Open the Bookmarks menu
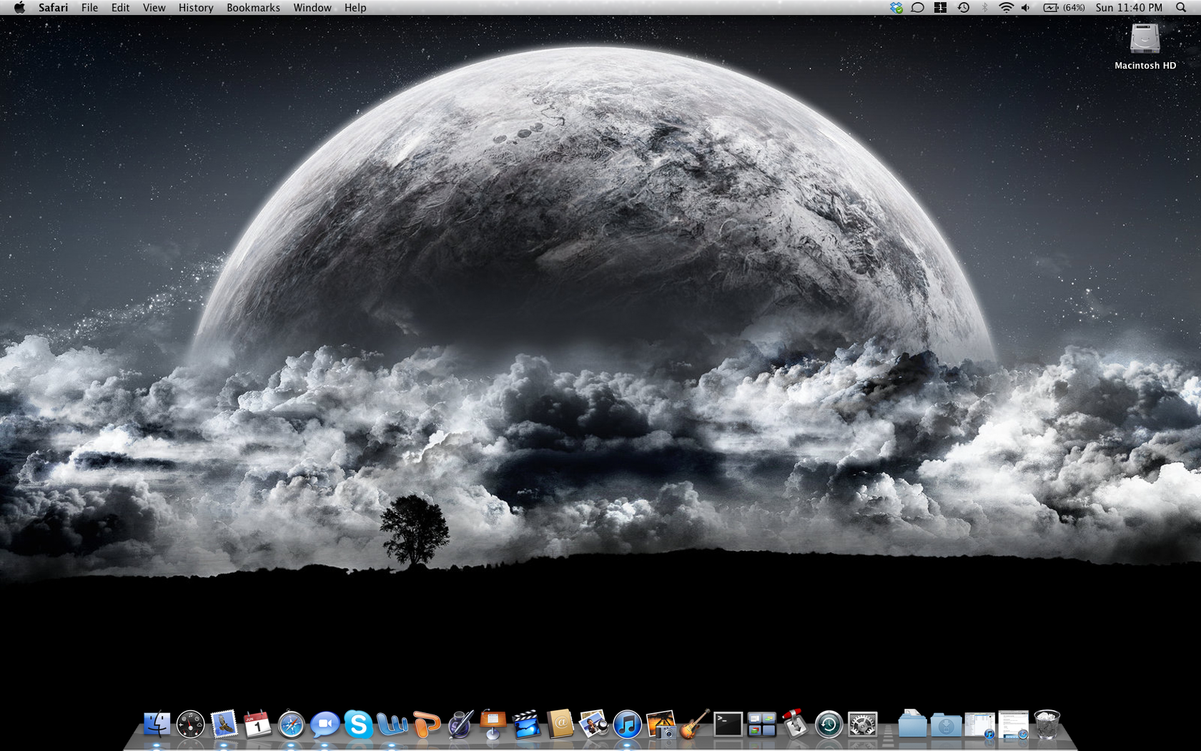1201x751 pixels. (253, 8)
